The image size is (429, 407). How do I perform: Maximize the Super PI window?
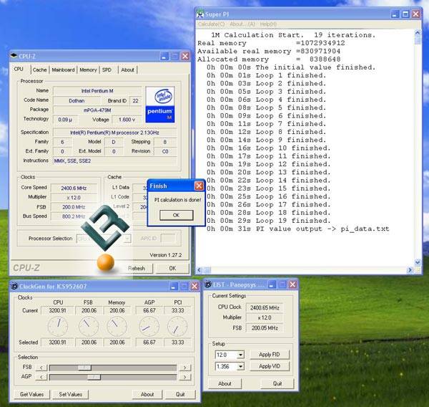[405, 14]
